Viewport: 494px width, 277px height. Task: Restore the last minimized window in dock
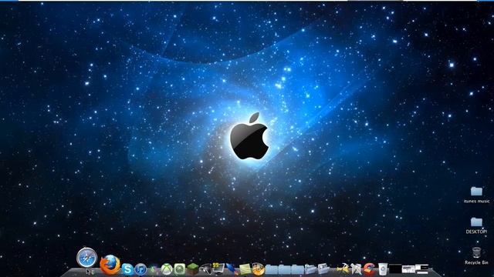pos(422,269)
